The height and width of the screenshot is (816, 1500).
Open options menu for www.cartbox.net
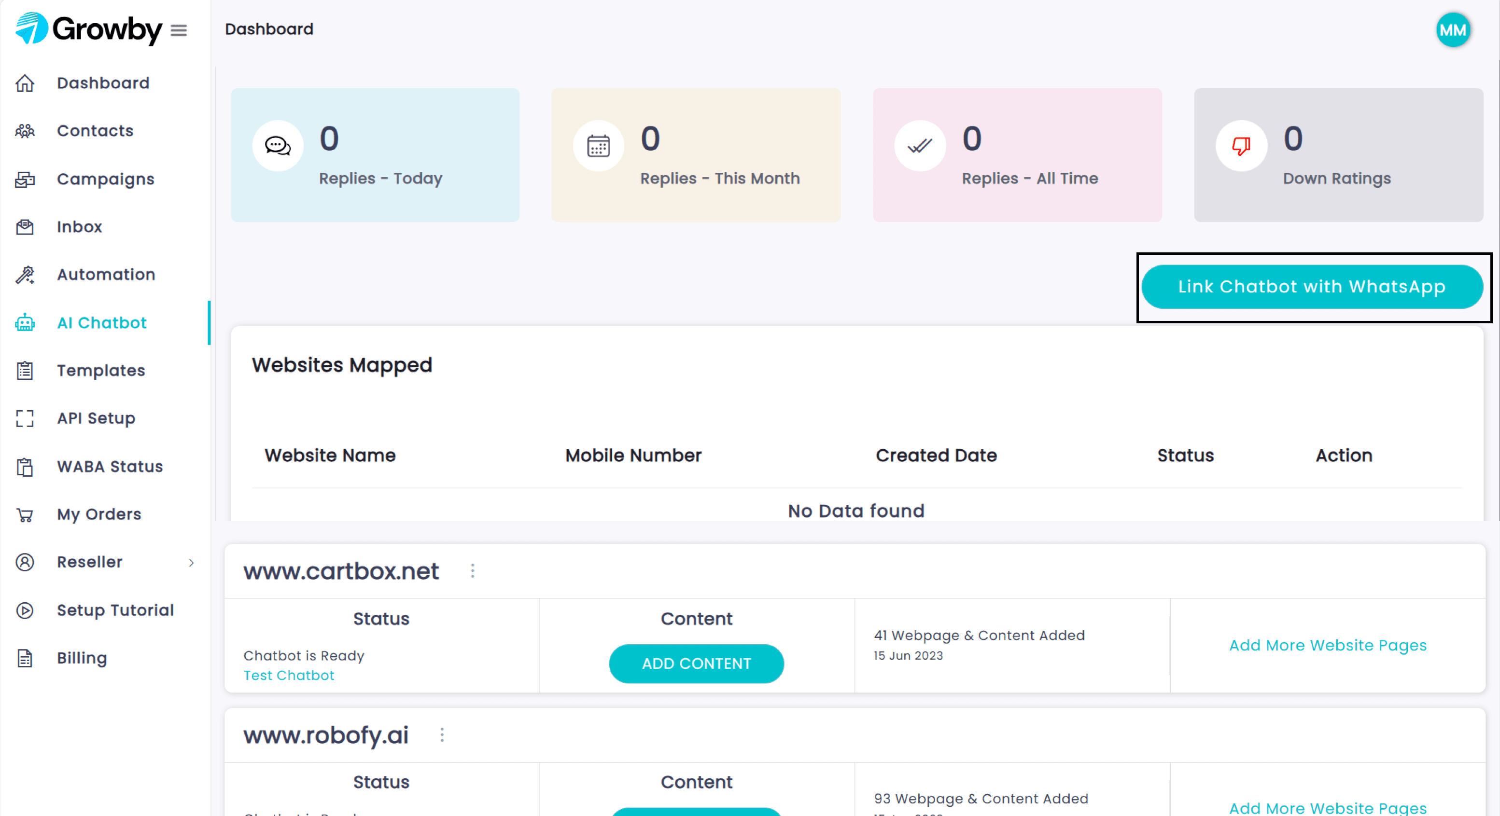click(473, 571)
